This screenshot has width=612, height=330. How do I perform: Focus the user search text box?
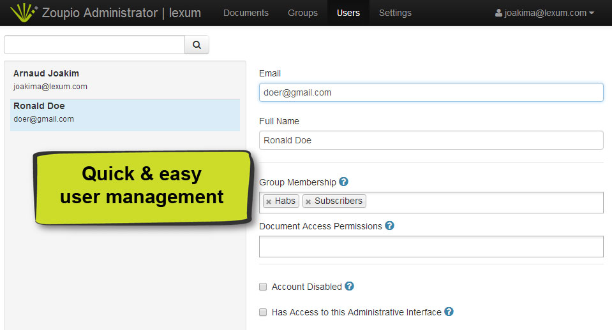tap(94, 45)
